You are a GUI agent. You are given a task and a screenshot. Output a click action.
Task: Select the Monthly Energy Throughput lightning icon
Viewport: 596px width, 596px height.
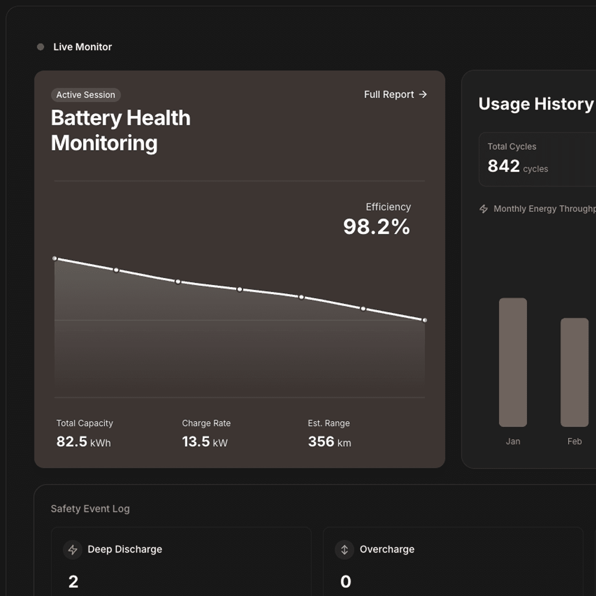484,209
